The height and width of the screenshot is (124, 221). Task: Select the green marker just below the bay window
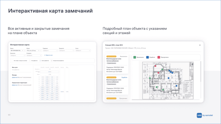click(x=162, y=69)
